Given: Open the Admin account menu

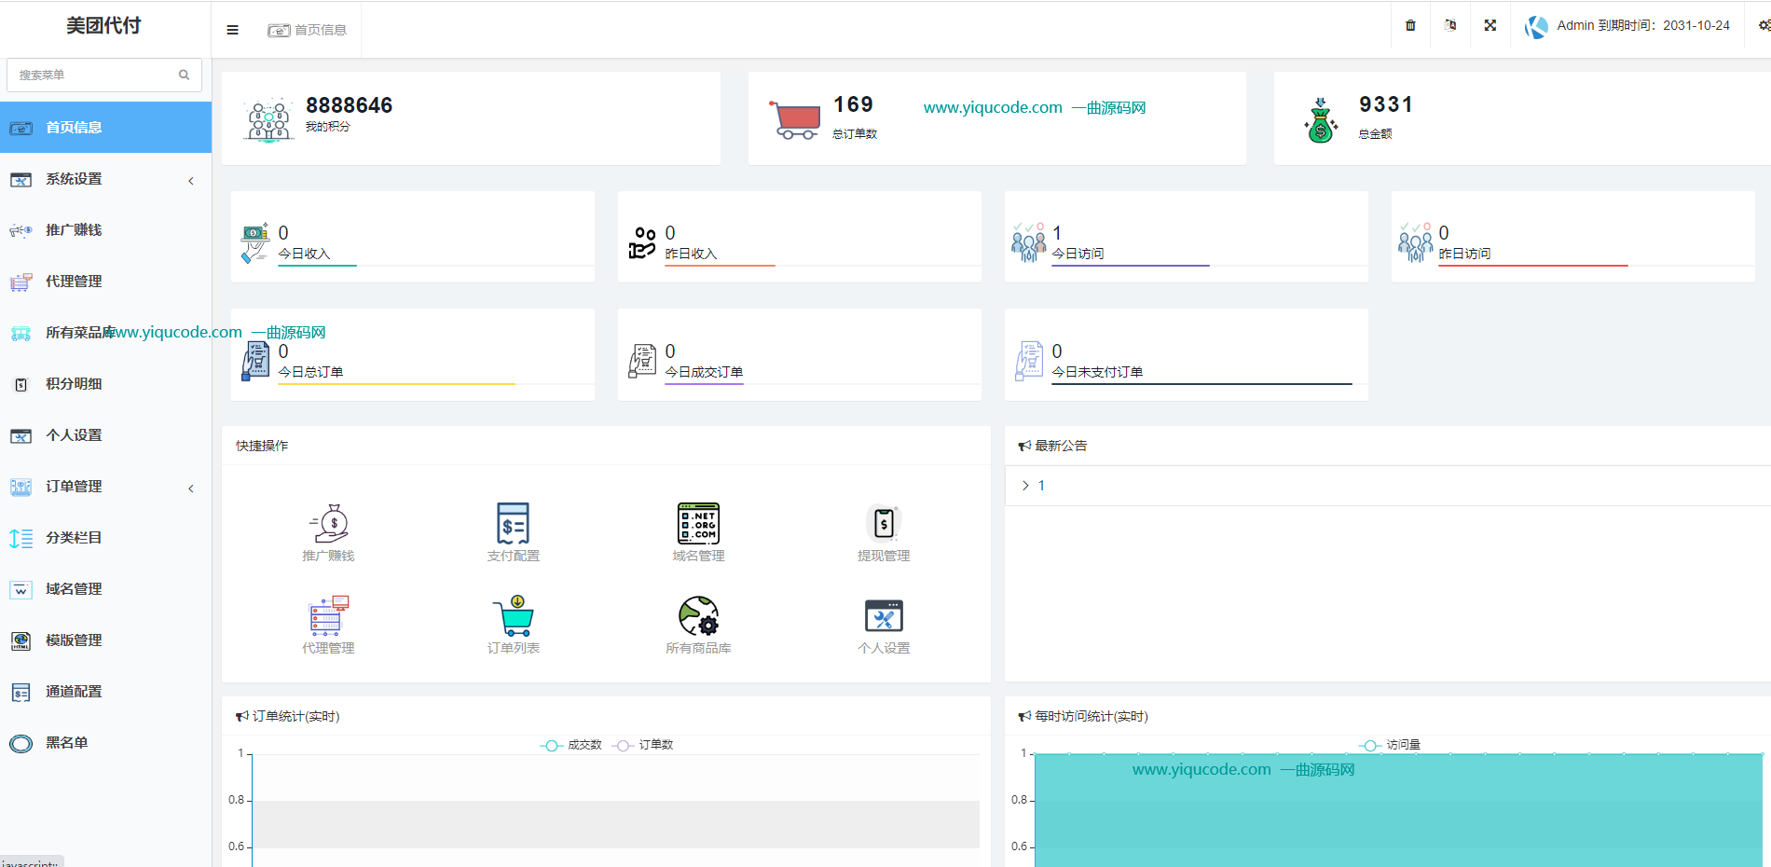Looking at the screenshot, I should tap(1628, 26).
